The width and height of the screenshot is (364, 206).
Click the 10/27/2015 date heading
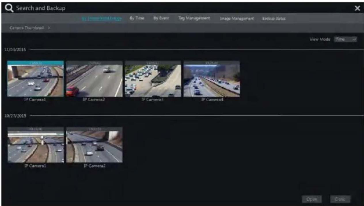(15, 116)
